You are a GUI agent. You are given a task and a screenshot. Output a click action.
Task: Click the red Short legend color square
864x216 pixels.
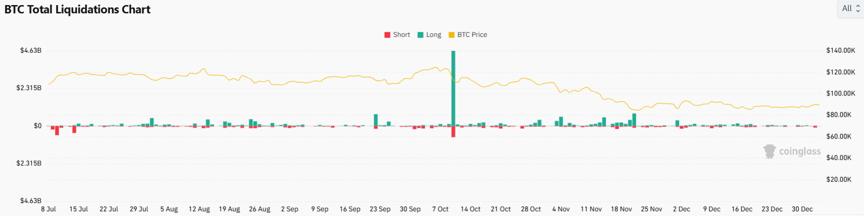[x=387, y=35]
